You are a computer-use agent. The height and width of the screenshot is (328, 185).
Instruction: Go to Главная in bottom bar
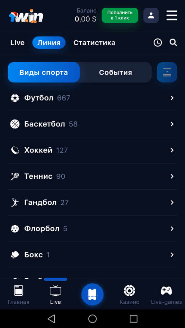(18, 295)
